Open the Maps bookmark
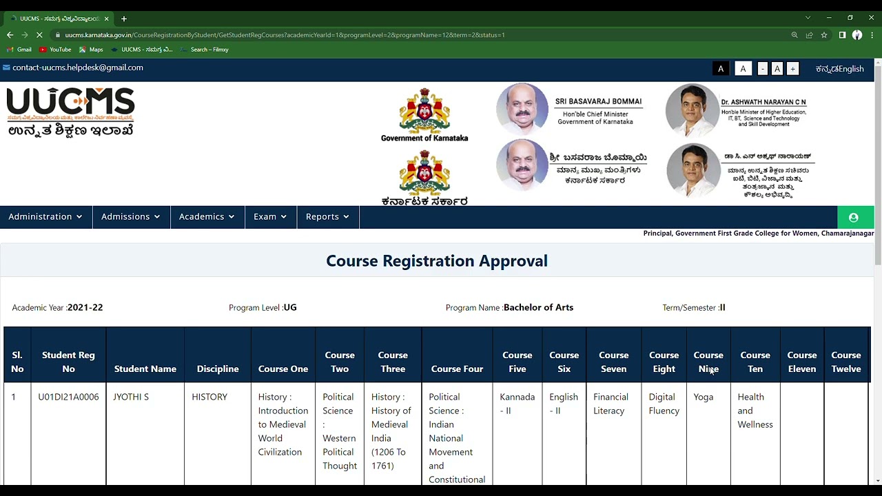This screenshot has height=496, width=882. [91, 50]
